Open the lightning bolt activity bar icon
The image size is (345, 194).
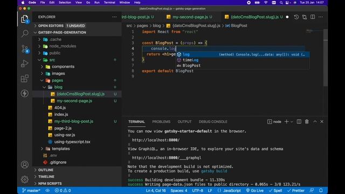tap(25, 93)
